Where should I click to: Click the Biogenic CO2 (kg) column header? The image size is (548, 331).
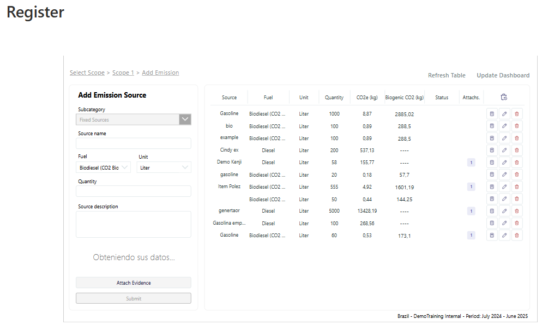[x=405, y=98]
